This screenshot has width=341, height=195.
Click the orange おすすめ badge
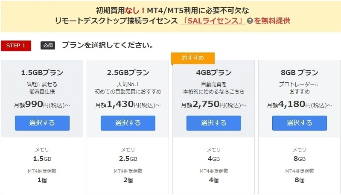coord(193,58)
